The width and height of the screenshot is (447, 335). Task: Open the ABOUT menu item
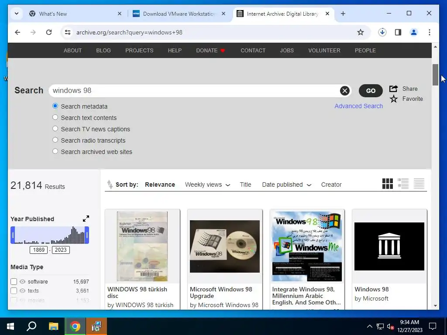pos(73,51)
